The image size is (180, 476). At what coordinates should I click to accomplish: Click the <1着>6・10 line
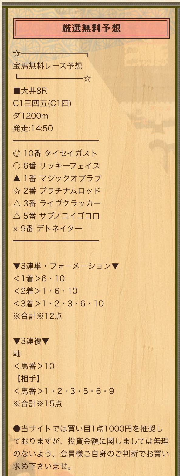coord(39,279)
